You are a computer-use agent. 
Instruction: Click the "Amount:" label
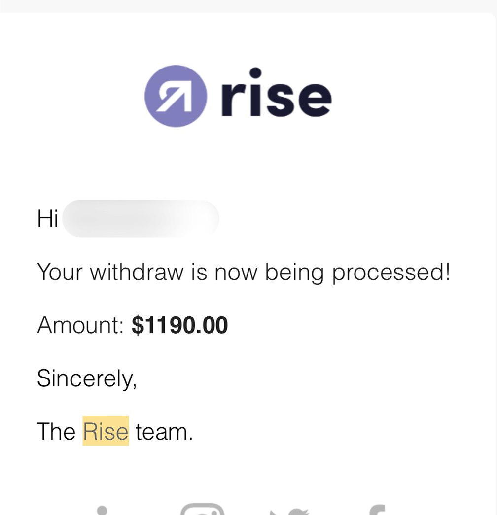[80, 325]
